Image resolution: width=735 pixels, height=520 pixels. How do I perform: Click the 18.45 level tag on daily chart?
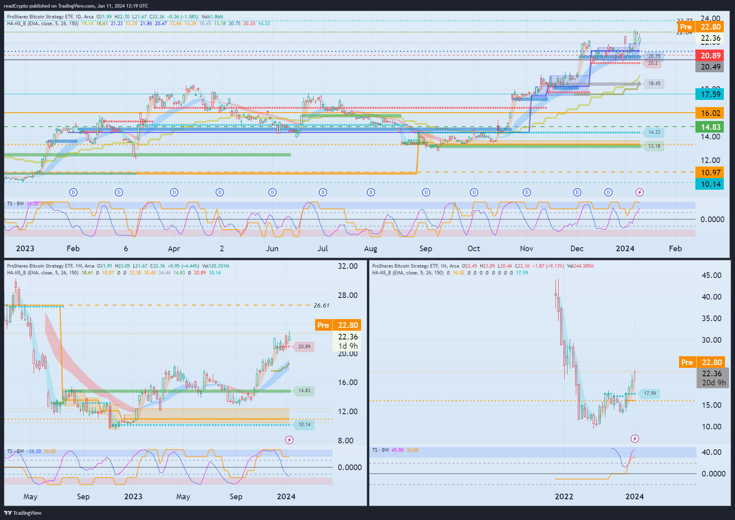pyautogui.click(x=654, y=83)
